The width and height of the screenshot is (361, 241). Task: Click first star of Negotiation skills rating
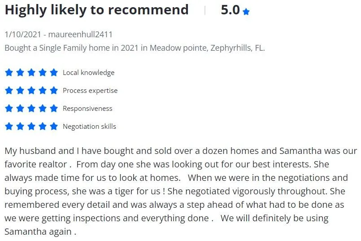pos(9,126)
